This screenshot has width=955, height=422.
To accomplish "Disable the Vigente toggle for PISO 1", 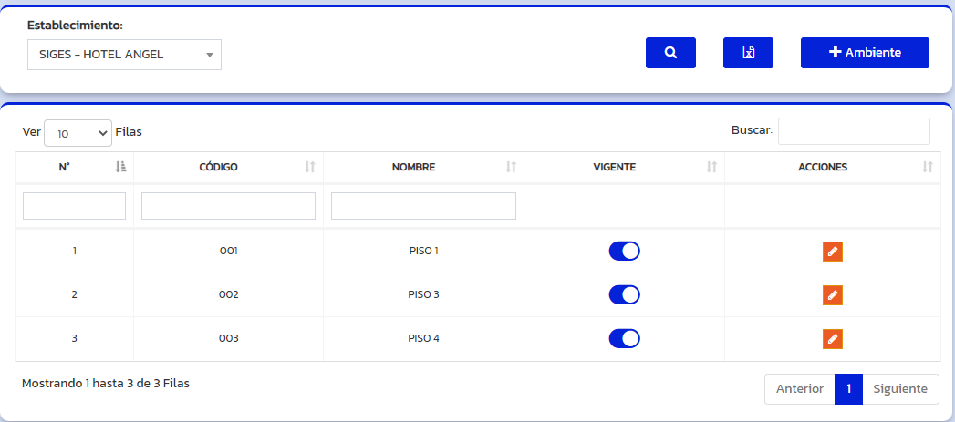I will pyautogui.click(x=625, y=252).
